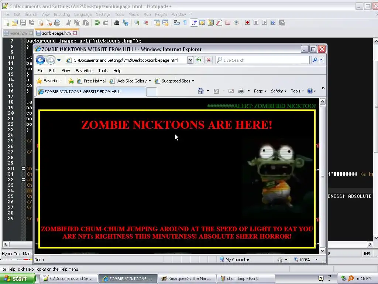
Task: Click the Save All icon in Notepad++
Action: pyautogui.click(x=32, y=23)
